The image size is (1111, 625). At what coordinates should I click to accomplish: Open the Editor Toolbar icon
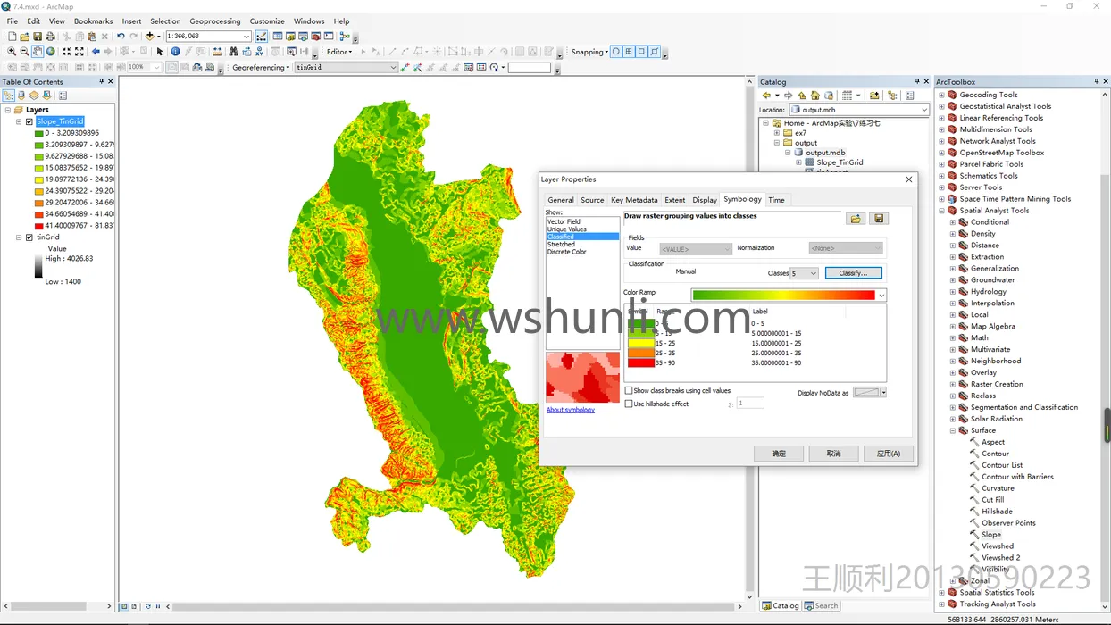coord(261,37)
